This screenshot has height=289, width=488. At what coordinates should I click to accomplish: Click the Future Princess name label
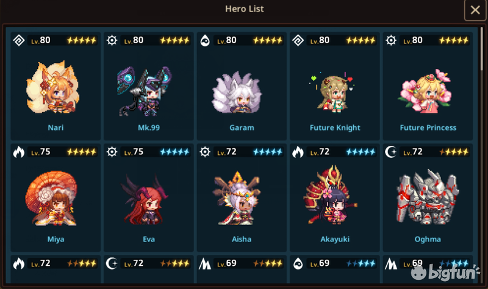428,128
